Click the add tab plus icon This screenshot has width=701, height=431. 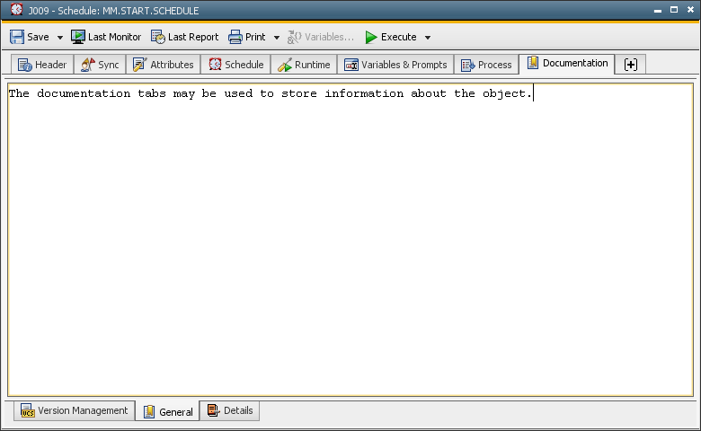tap(630, 65)
